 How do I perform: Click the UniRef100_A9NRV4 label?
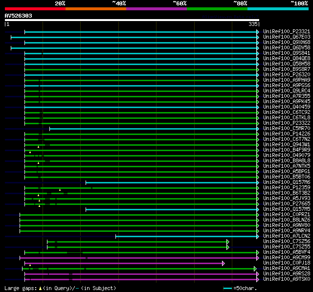click(x=287, y=231)
